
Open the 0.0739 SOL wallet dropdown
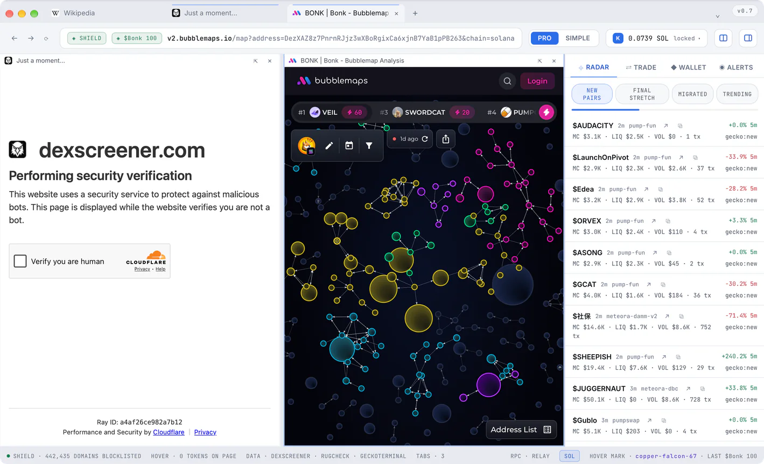pyautogui.click(x=656, y=38)
